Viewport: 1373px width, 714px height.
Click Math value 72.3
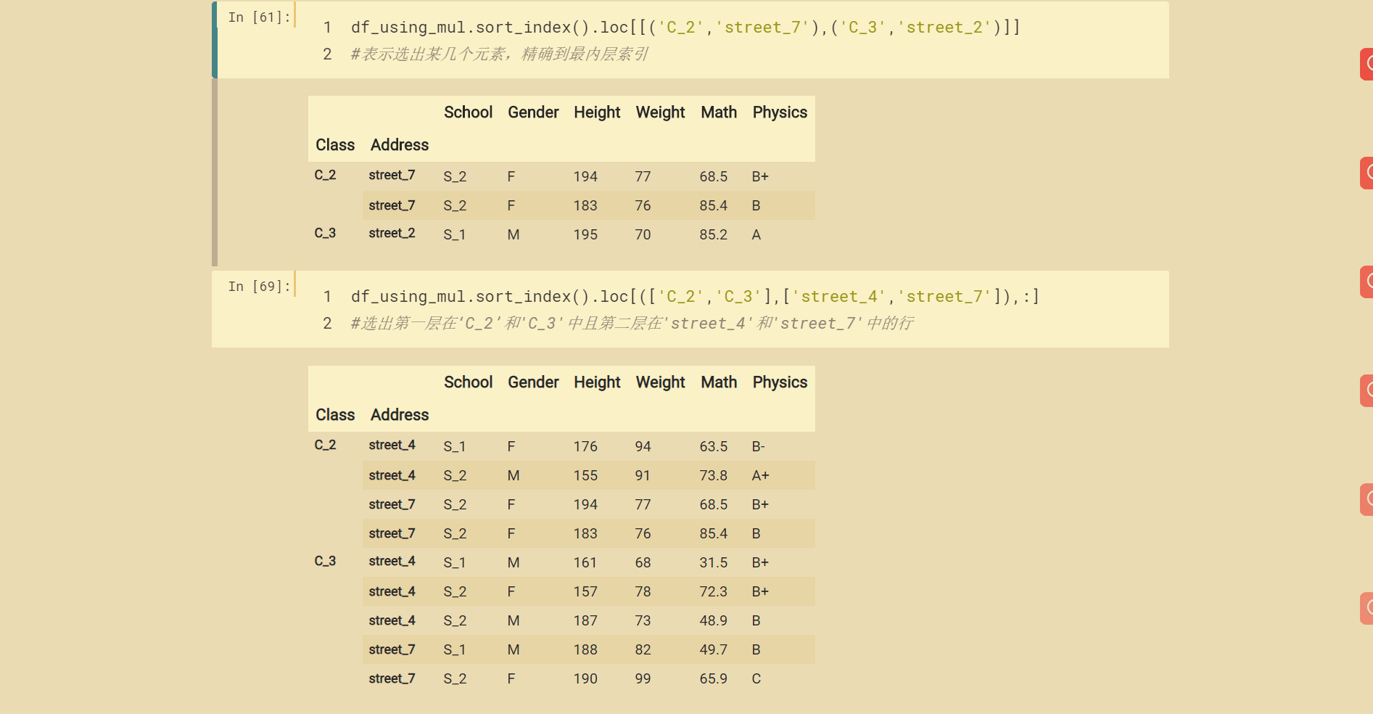pos(713,592)
